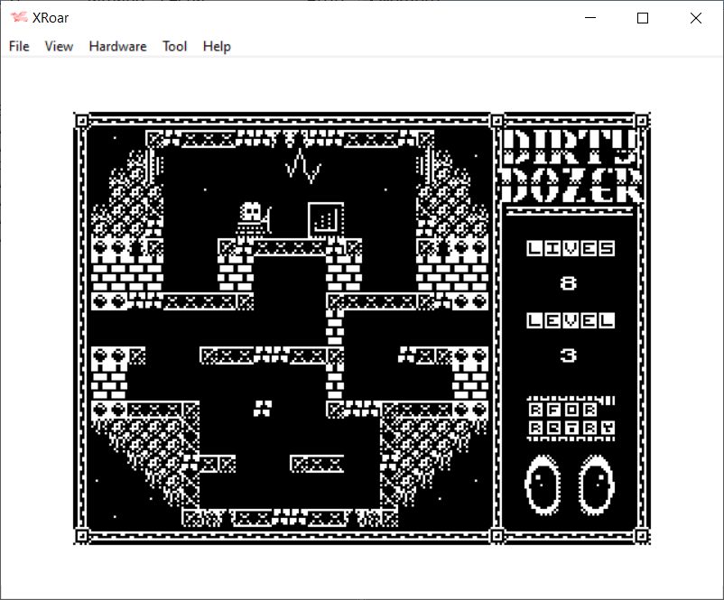
Task: Open the View menu
Action: click(x=59, y=46)
